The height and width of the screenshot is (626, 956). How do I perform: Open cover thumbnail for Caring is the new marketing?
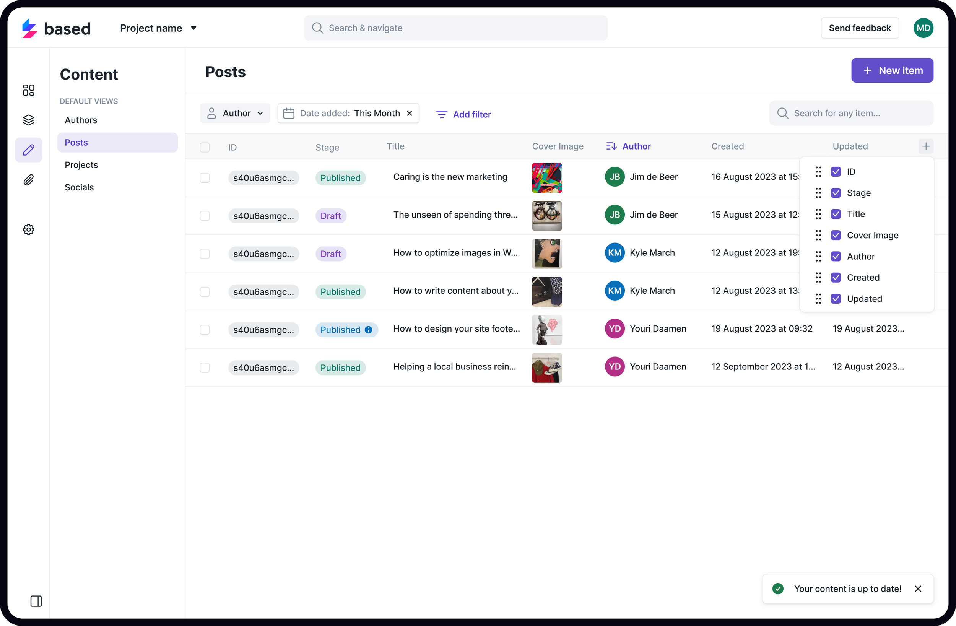(x=547, y=177)
